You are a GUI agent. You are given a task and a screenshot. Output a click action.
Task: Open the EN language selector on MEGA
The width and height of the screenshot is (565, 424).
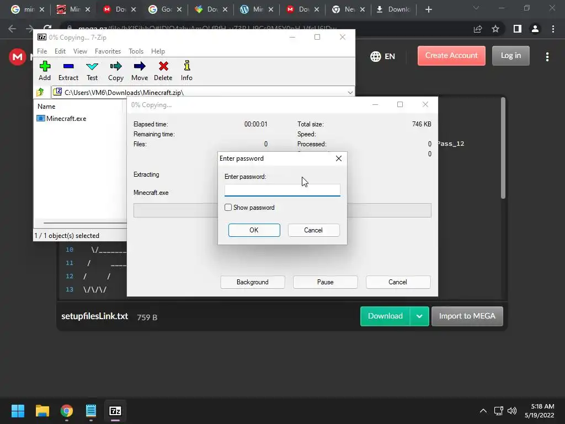point(383,56)
